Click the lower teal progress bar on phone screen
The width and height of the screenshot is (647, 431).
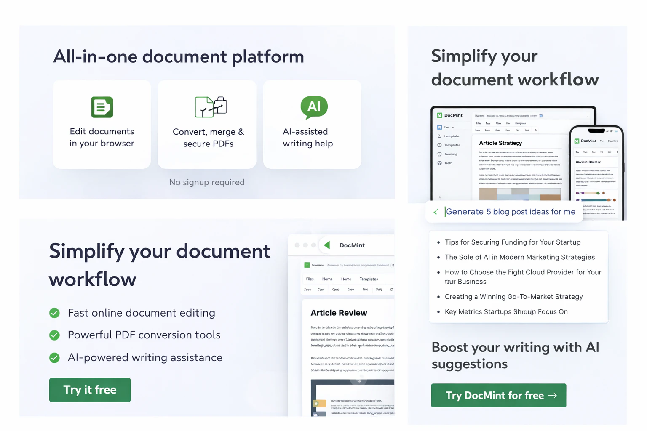[x=596, y=200]
